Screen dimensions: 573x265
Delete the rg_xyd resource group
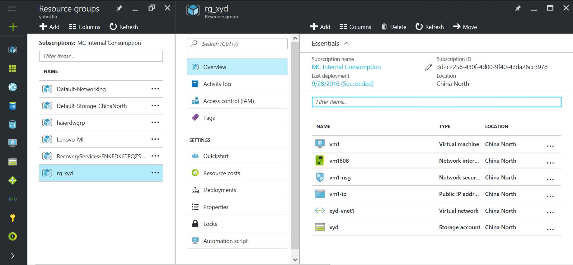394,27
